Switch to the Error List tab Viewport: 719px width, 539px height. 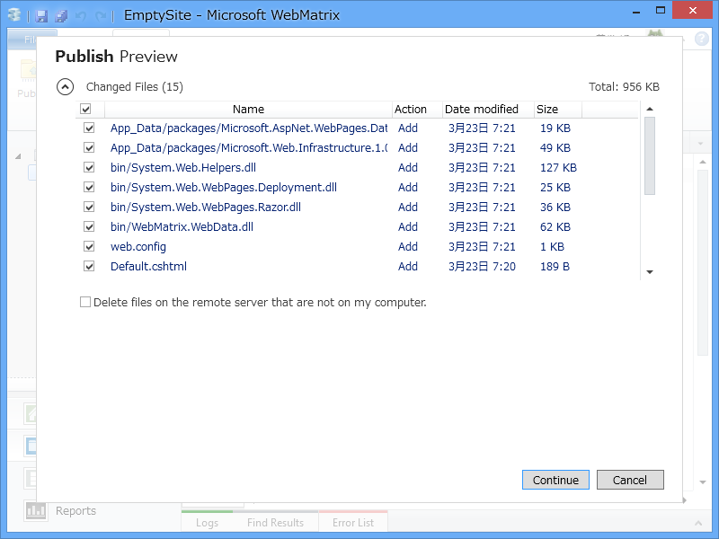353,523
